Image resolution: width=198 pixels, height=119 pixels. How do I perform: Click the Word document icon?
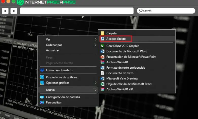coord(102,51)
